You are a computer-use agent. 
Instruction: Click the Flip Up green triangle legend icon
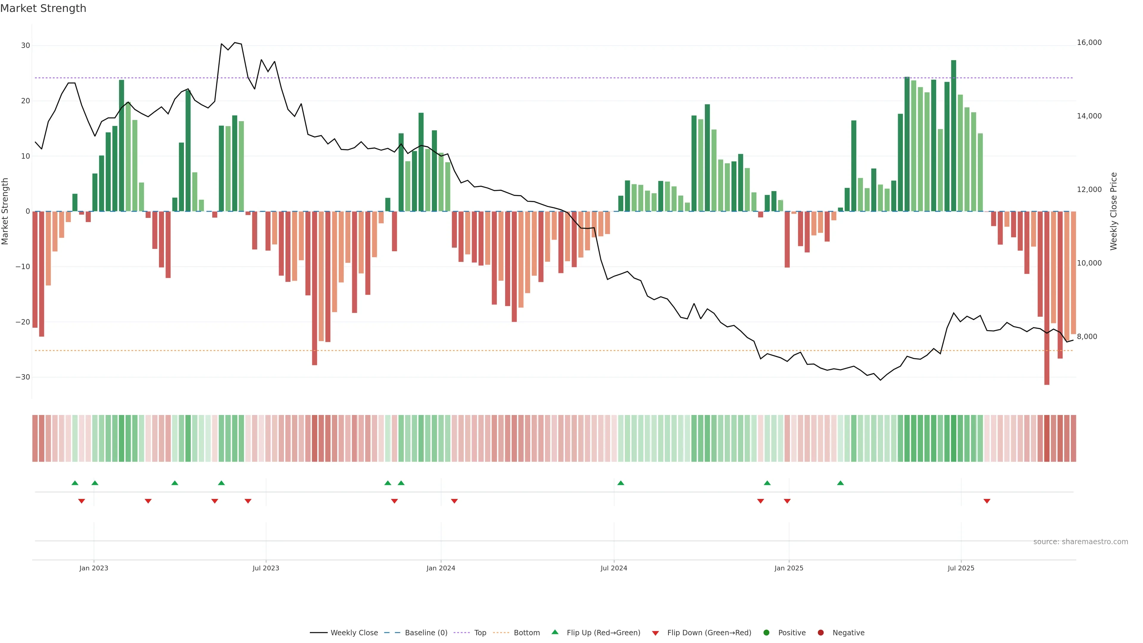pos(555,632)
